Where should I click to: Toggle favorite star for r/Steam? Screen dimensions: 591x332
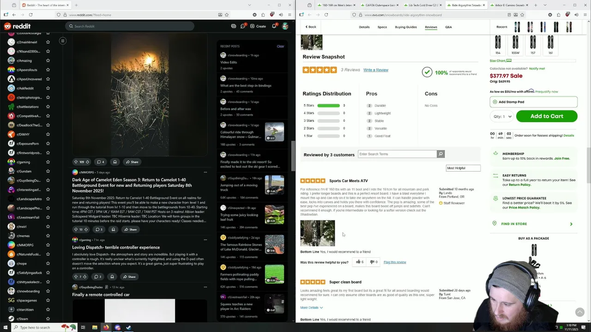pyautogui.click(x=48, y=319)
